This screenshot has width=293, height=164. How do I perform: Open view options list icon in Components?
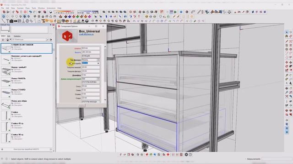tap(3, 40)
